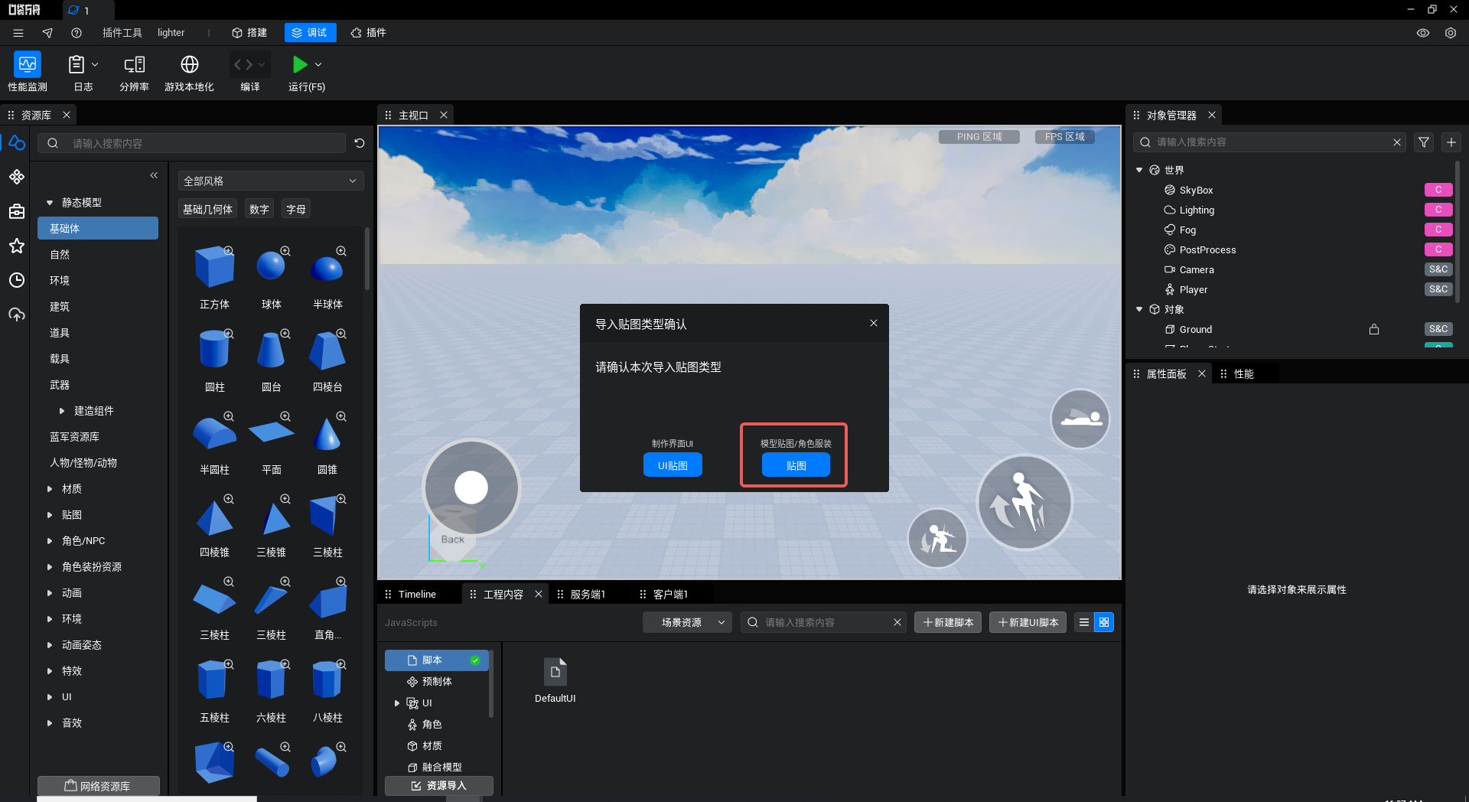Refresh the resource library search
Viewport: 1469px width, 802px height.
pos(360,143)
